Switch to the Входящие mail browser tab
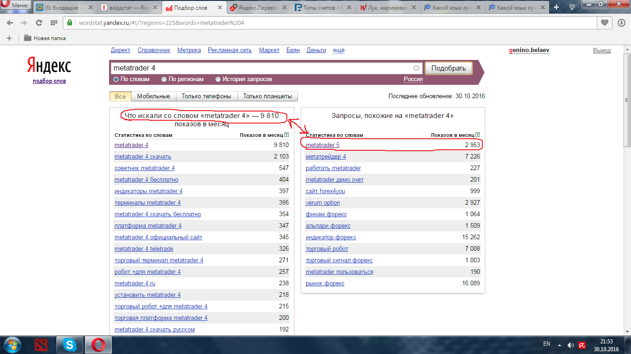The width and height of the screenshot is (631, 354). (x=64, y=7)
